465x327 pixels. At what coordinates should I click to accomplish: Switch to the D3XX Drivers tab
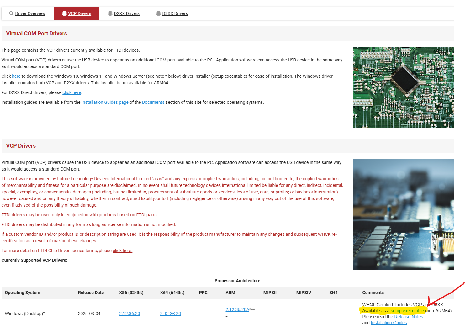click(x=175, y=13)
